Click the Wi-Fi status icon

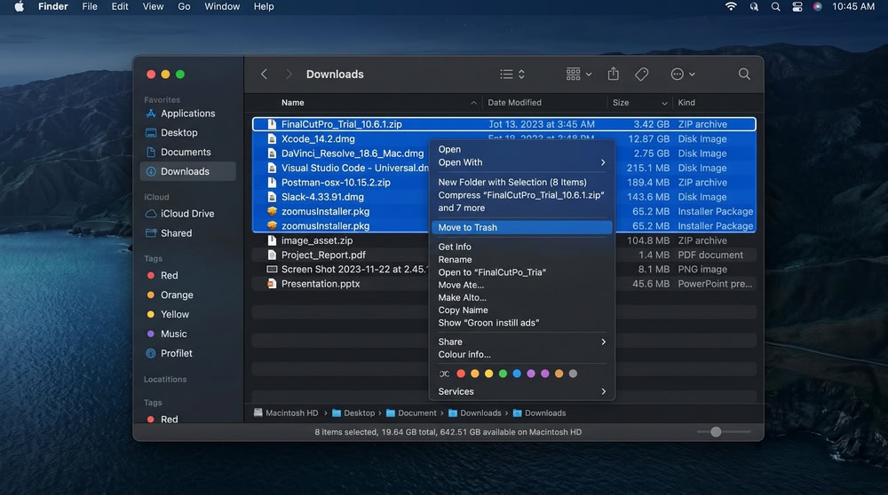pos(731,7)
